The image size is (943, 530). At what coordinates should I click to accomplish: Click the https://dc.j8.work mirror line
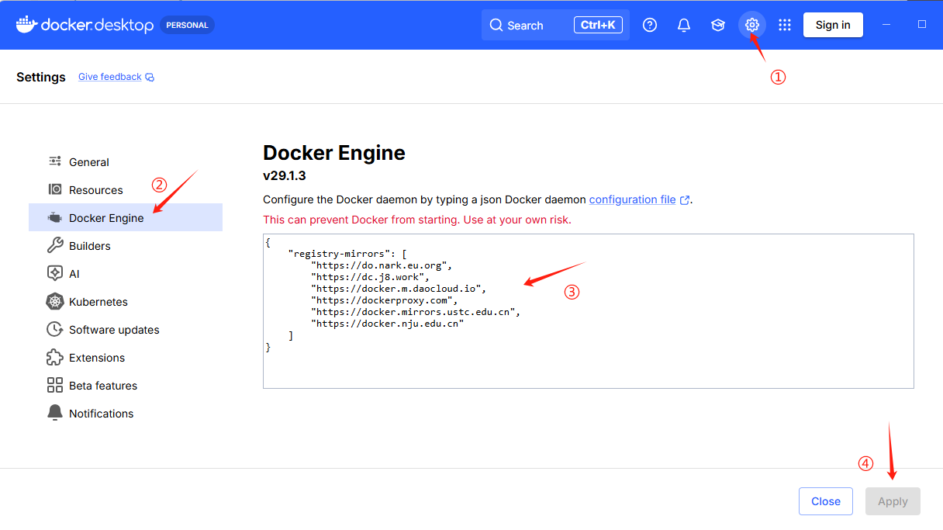coord(370,276)
